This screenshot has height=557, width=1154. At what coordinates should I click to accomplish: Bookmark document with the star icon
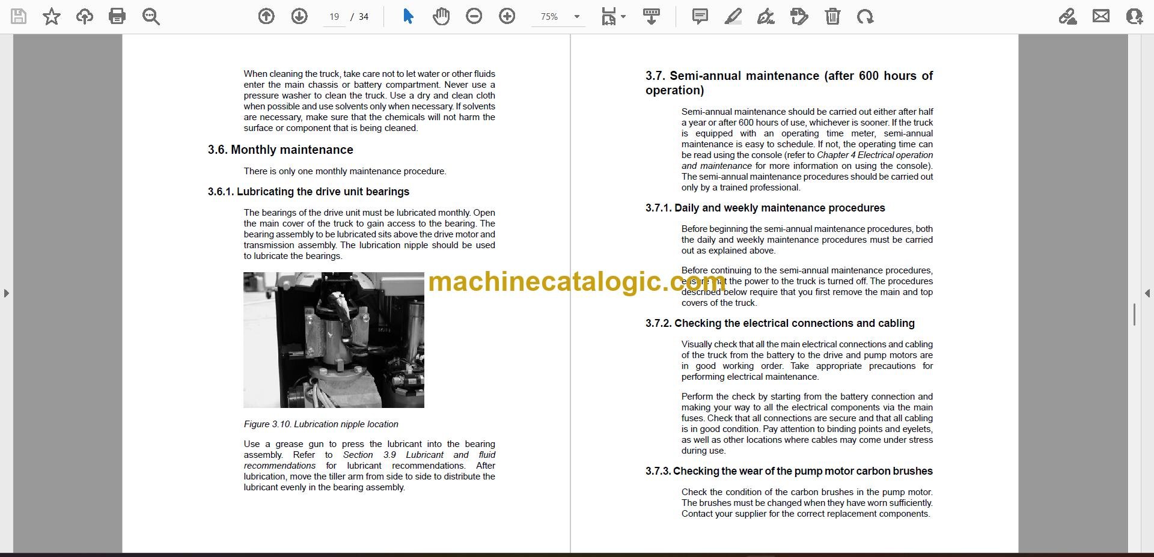[x=52, y=16]
